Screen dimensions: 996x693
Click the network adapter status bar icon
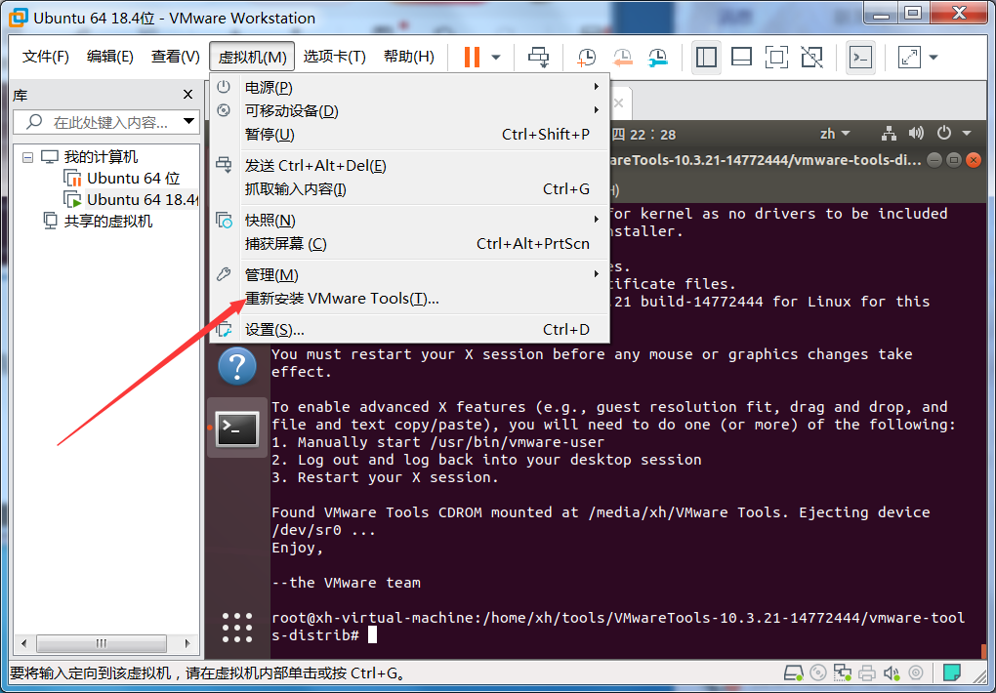(843, 673)
